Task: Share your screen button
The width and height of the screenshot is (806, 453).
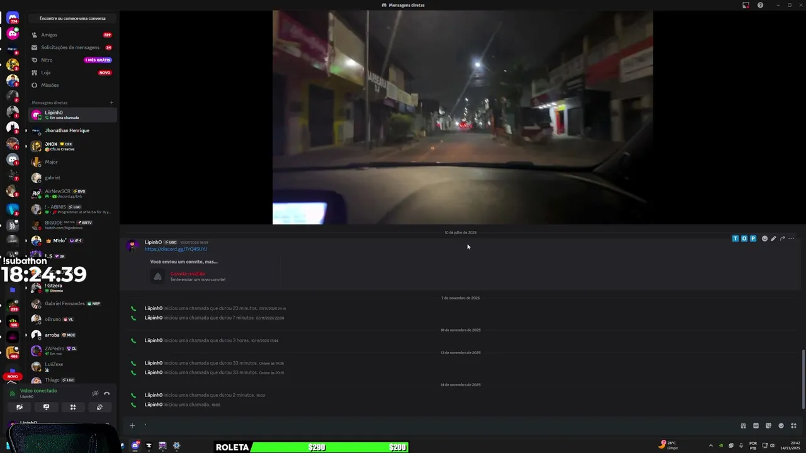Action: pos(46,407)
